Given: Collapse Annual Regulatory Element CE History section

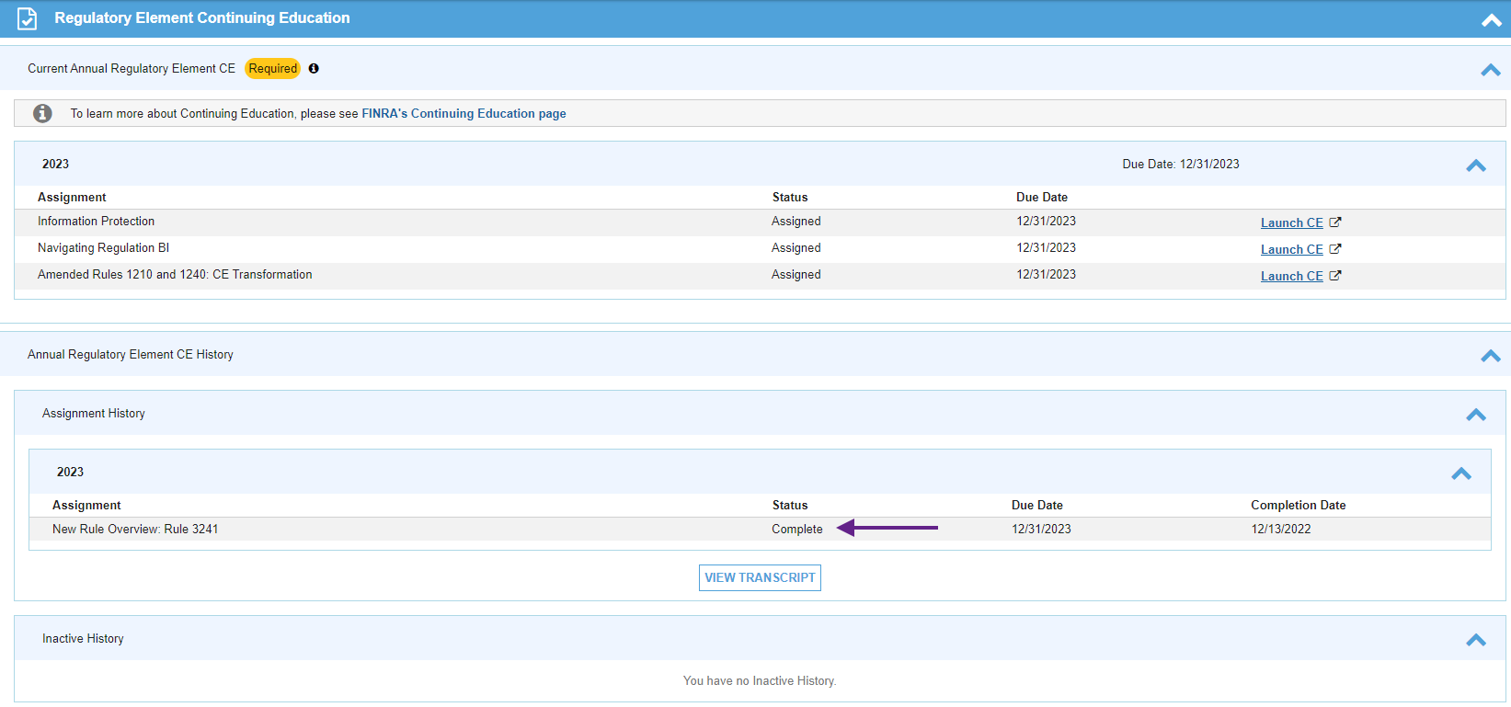Looking at the screenshot, I should [1490, 356].
